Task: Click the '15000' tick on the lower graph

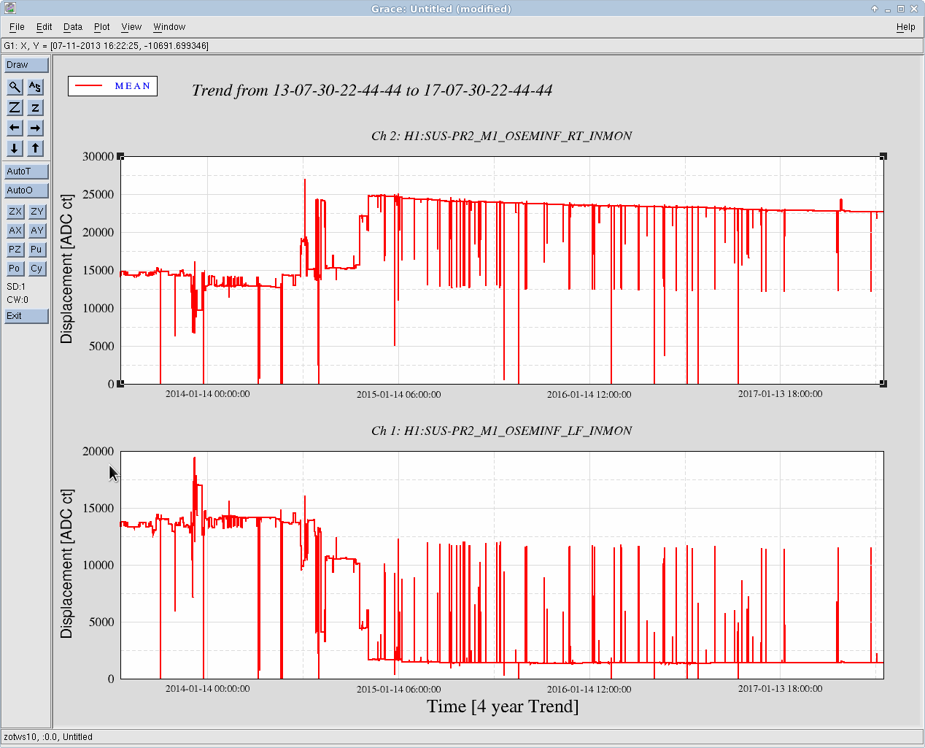Action: pyautogui.click(x=98, y=508)
